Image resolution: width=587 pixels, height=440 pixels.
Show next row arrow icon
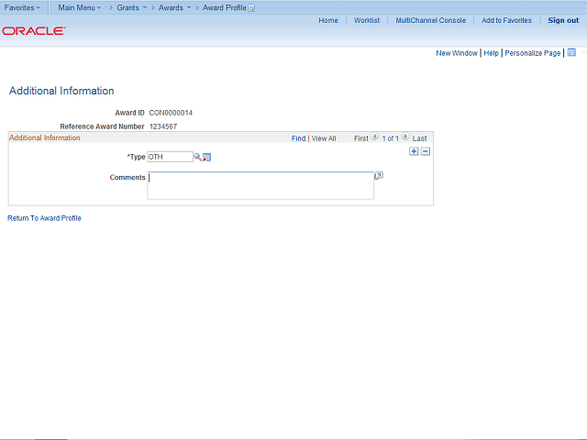(x=405, y=137)
